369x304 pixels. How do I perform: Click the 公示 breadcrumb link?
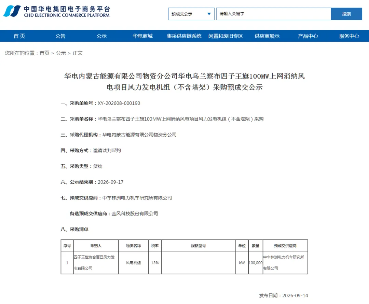pyautogui.click(x=61, y=53)
